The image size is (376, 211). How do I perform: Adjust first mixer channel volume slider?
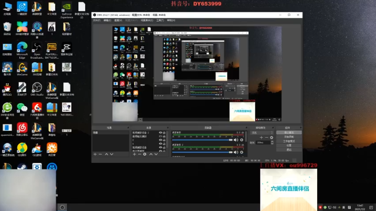pos(202,140)
